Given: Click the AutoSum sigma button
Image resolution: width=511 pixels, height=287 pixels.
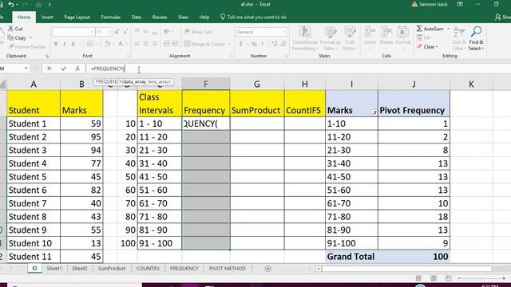Looking at the screenshot, I should click(x=430, y=29).
